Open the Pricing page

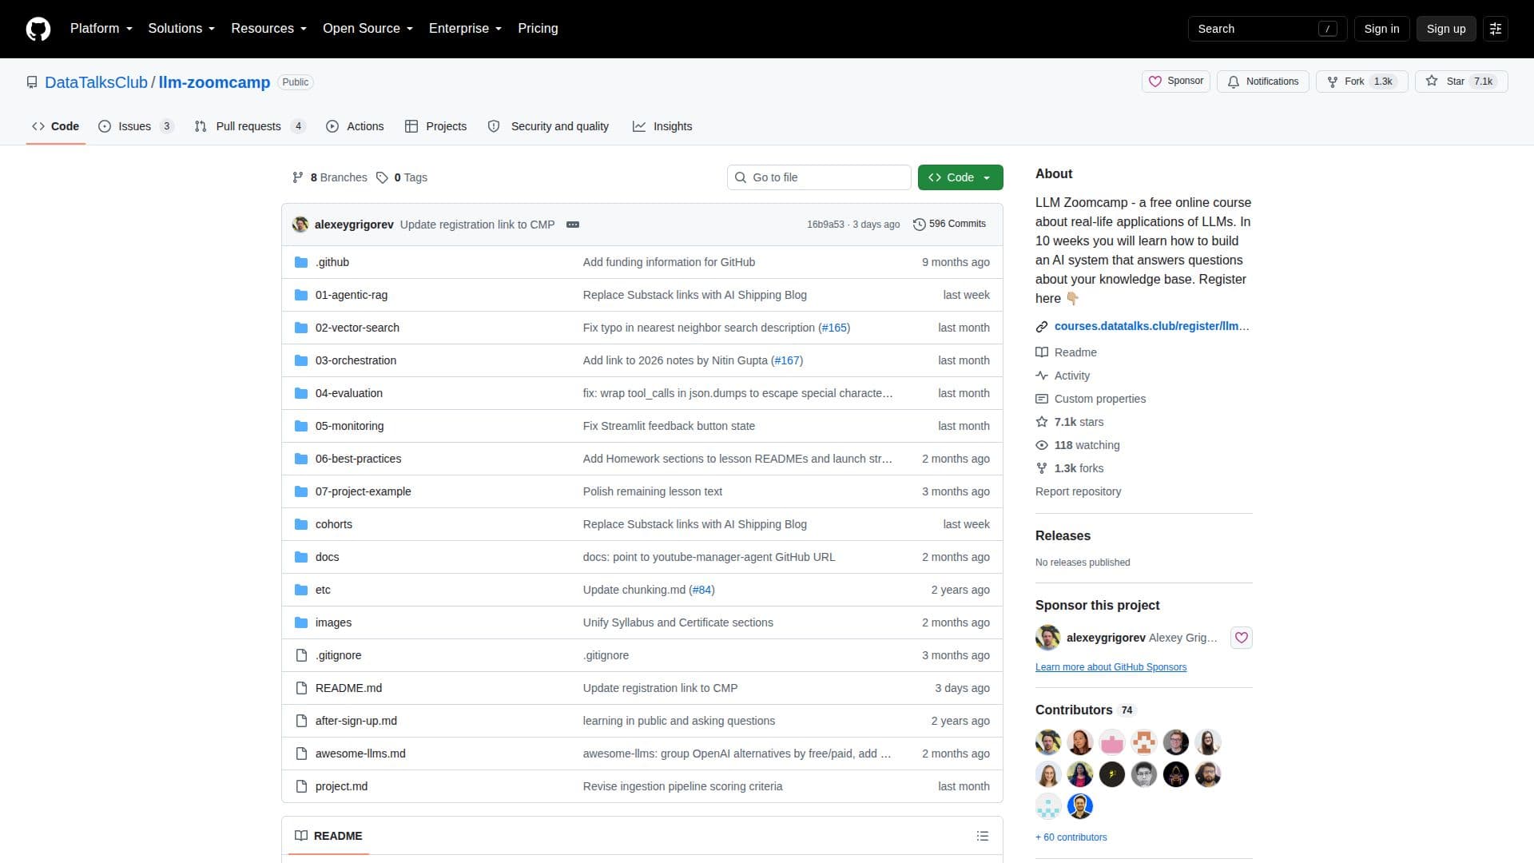point(538,29)
